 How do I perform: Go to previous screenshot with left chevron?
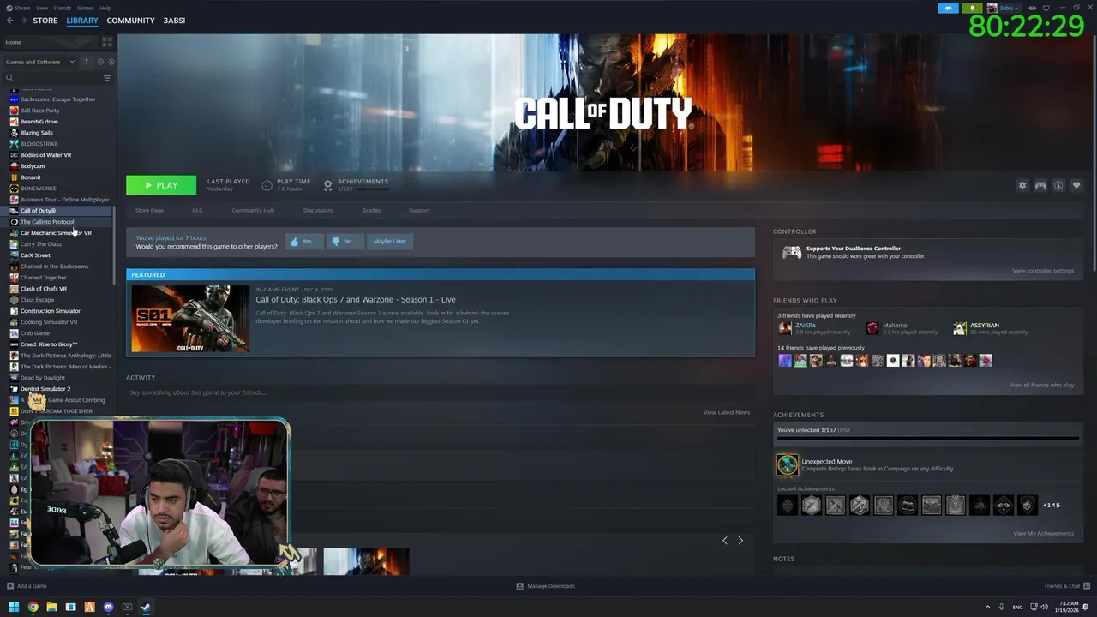click(725, 540)
